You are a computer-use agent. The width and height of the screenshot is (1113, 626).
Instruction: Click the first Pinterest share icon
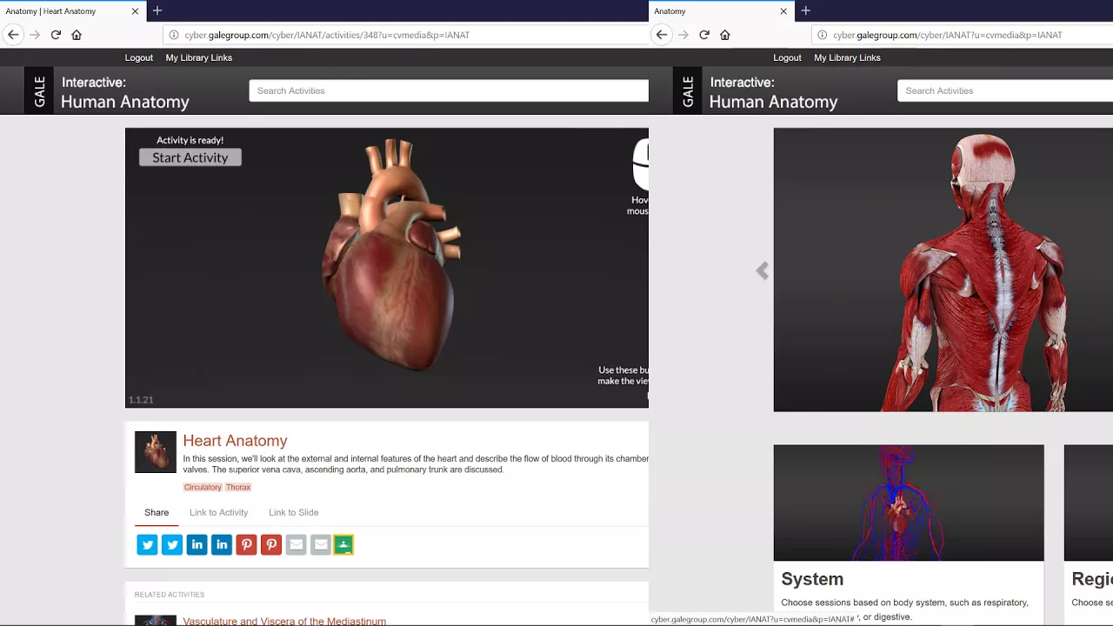246,544
